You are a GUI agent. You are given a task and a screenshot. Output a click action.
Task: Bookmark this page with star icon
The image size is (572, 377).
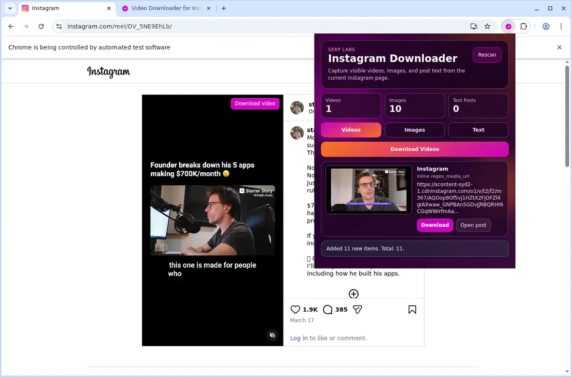(487, 26)
